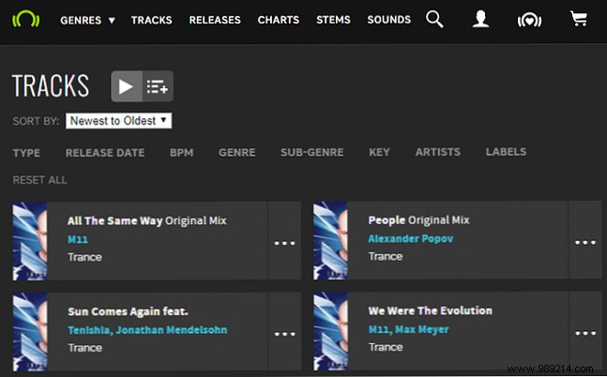Screen dimensions: 607x377
Task: Open options for People Original Mix
Action: tap(585, 242)
